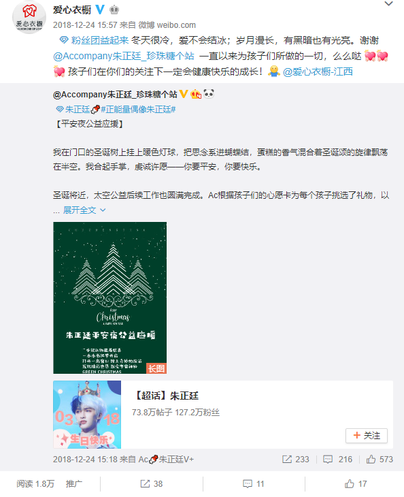
Task: Click the original post comment icon 216
Action: point(337,460)
